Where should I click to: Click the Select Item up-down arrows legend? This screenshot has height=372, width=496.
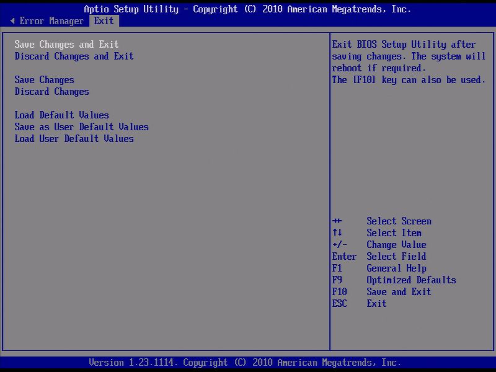(x=378, y=232)
